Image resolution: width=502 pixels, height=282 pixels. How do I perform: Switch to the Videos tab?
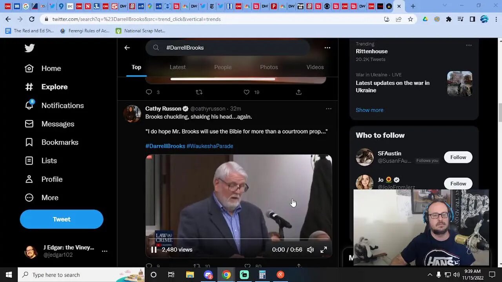coord(315,67)
